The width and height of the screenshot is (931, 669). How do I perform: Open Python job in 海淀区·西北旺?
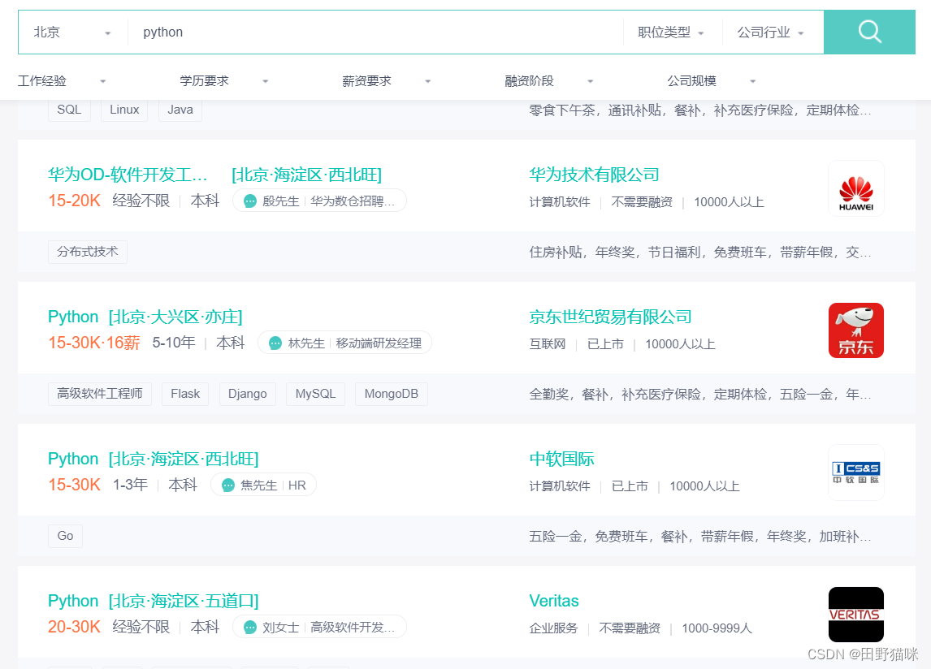click(154, 459)
